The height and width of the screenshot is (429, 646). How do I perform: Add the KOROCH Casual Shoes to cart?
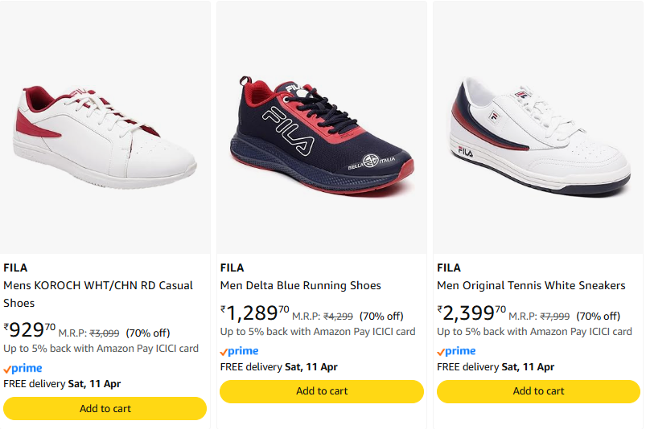105,408
